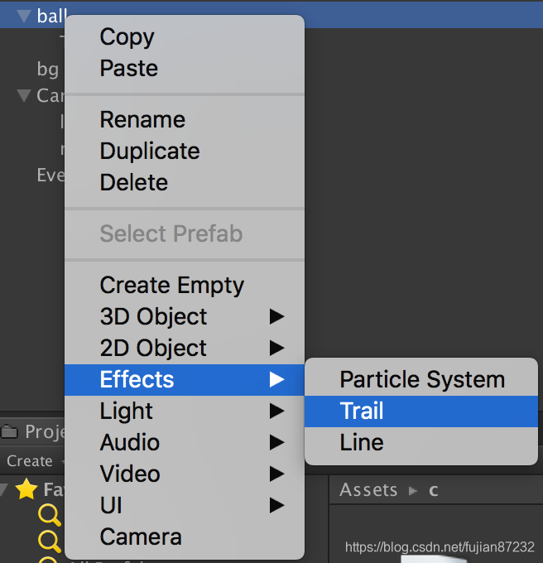Delete the selected object via menu

pos(133,183)
